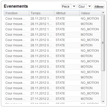Click Cour mouve... in the fifth row

tap(15, 40)
